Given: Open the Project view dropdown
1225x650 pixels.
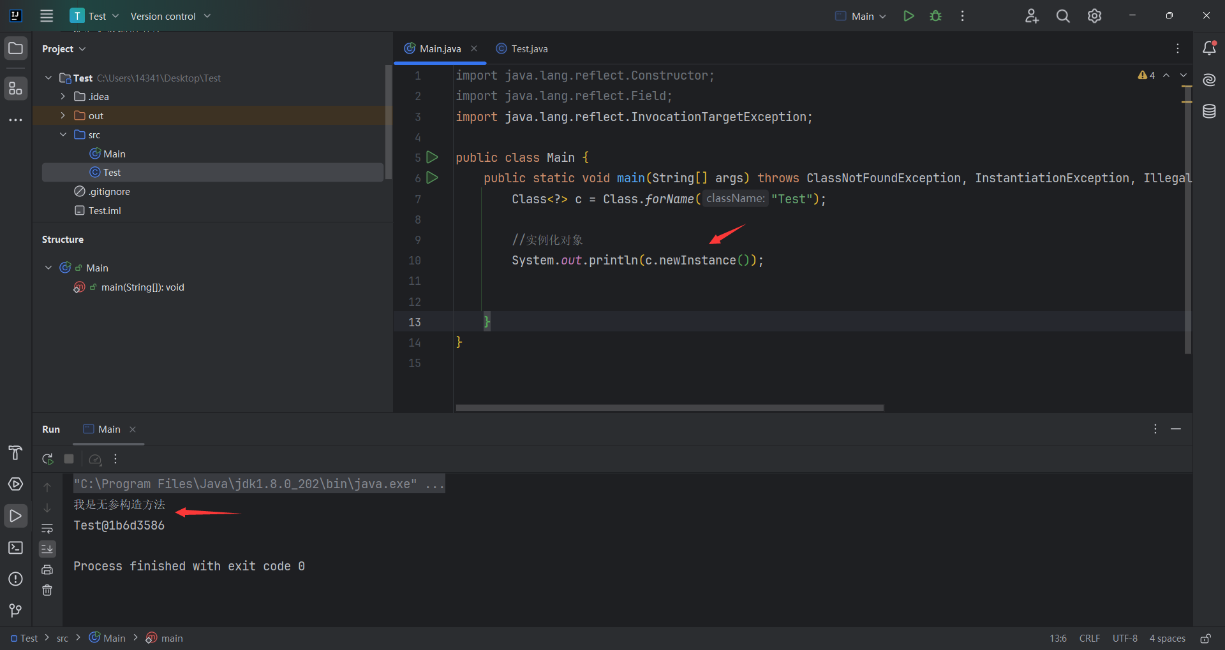Looking at the screenshot, I should pos(64,48).
